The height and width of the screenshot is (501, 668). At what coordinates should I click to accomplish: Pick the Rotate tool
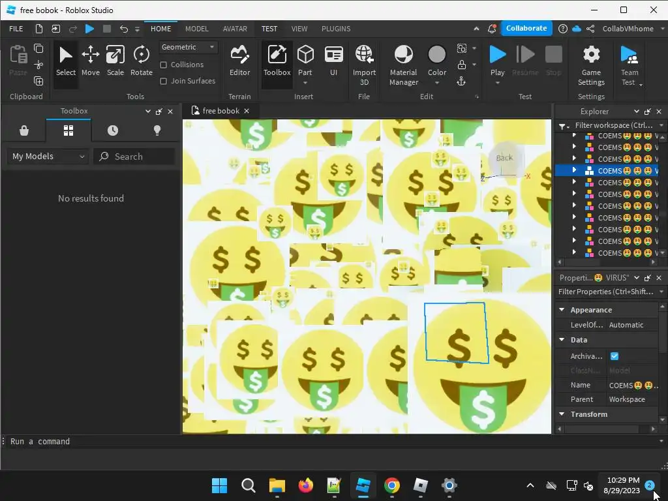pyautogui.click(x=142, y=62)
